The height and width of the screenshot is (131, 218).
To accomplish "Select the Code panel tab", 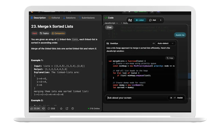I will click(109, 18).
